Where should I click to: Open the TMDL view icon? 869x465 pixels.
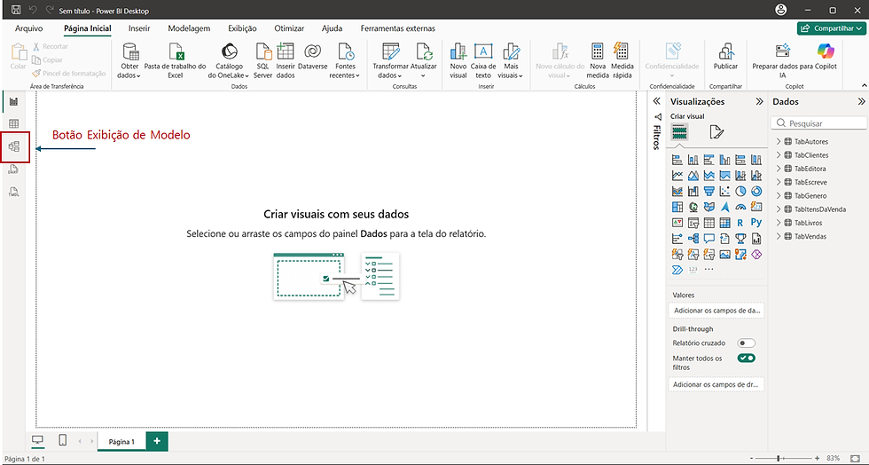14,192
